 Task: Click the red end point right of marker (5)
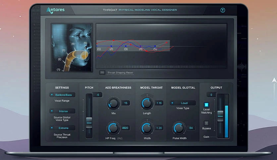click(167, 42)
